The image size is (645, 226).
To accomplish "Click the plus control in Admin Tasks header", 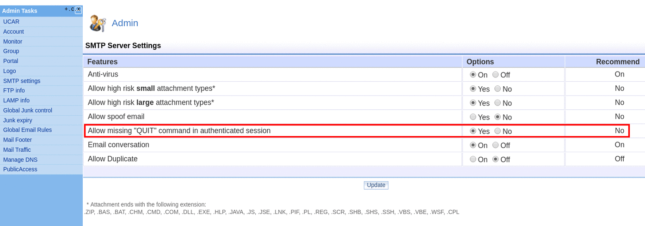I will (x=66, y=9).
